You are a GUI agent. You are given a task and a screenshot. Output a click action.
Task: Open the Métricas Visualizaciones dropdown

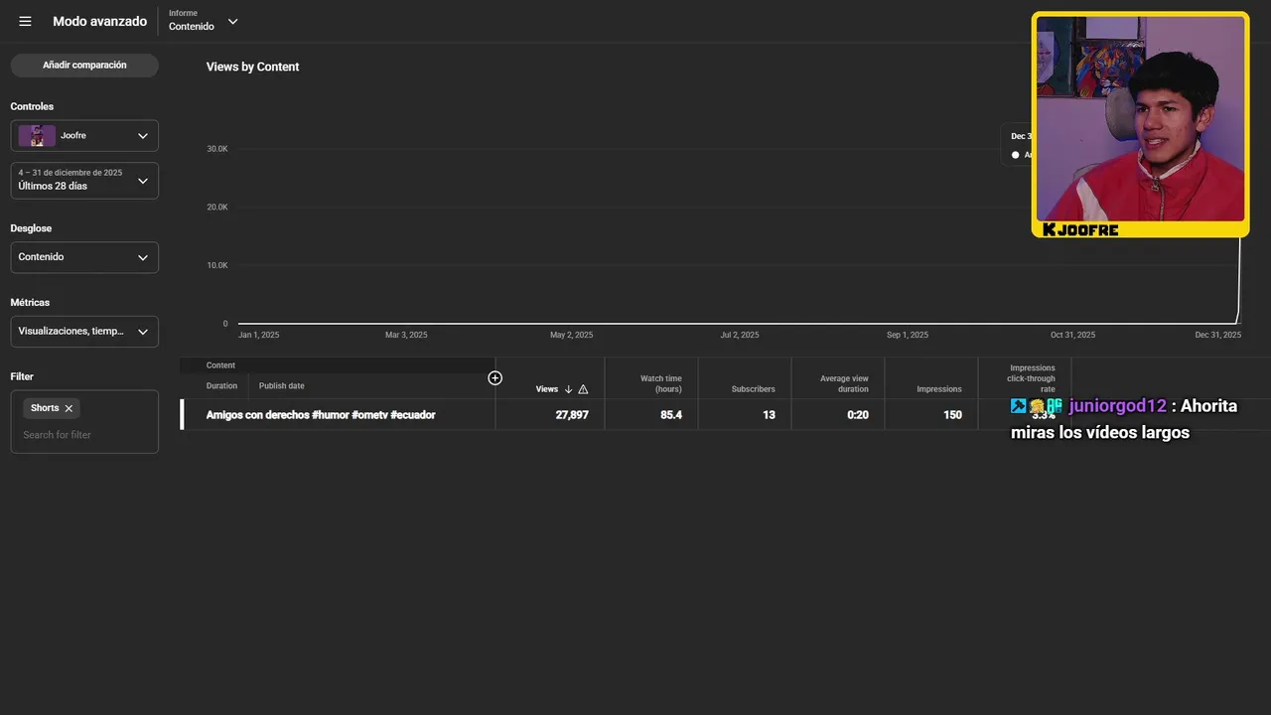coord(142,332)
